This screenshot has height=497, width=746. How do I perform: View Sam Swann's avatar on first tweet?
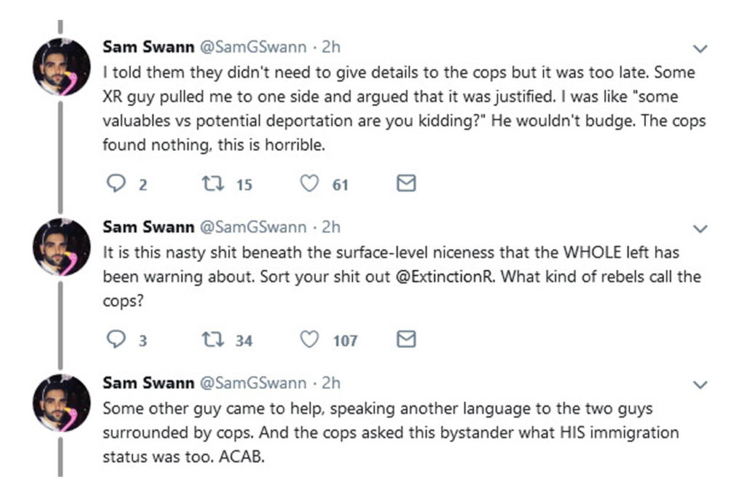61,66
